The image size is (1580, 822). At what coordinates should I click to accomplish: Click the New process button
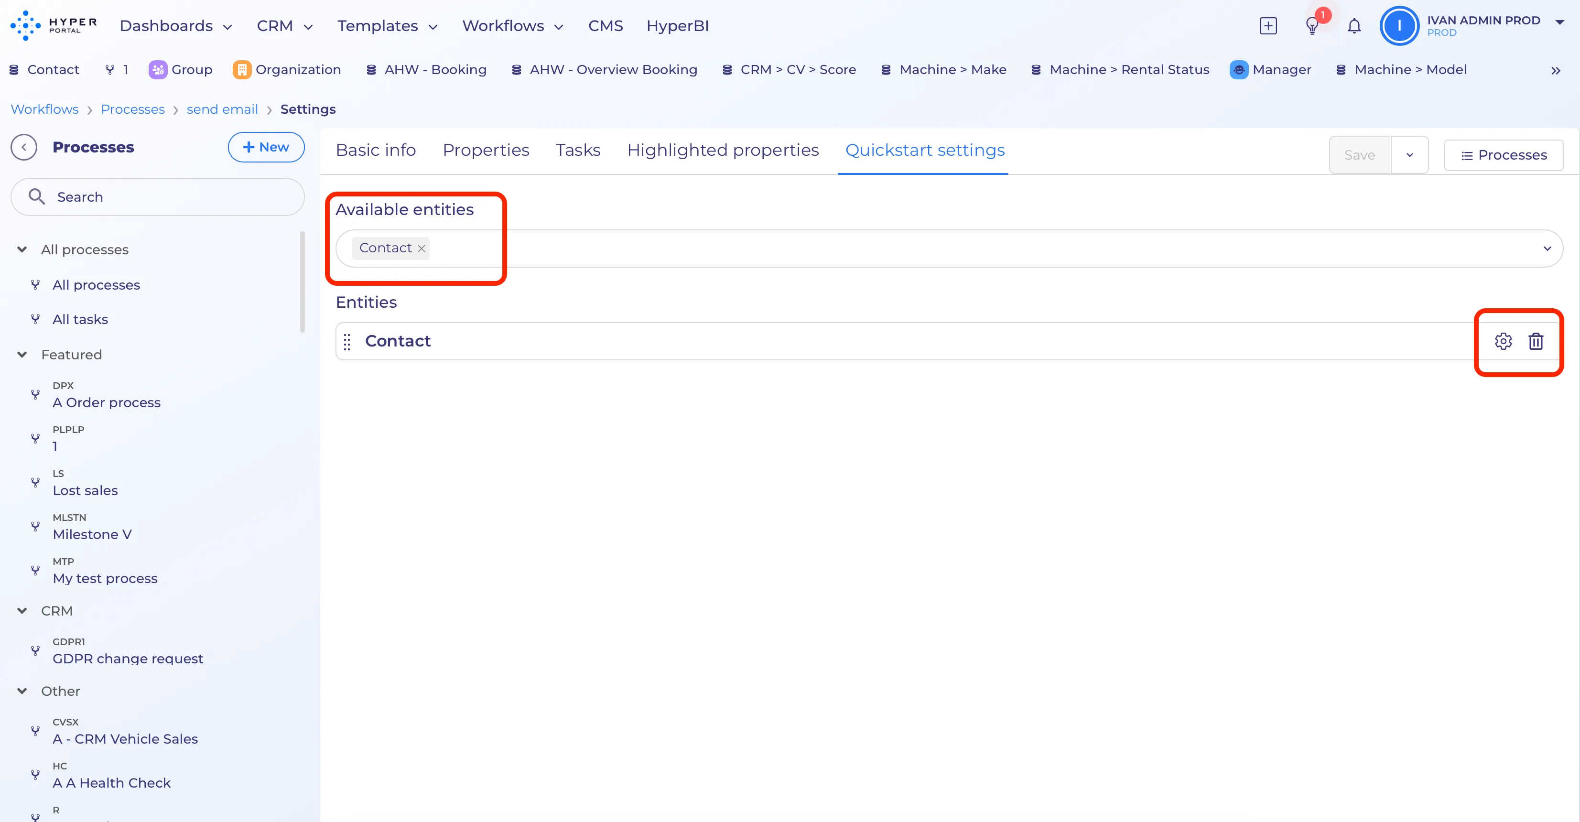(x=266, y=147)
